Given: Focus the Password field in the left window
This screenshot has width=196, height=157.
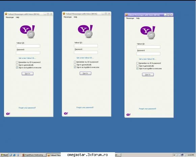Looking at the screenshot, I should [28, 53].
